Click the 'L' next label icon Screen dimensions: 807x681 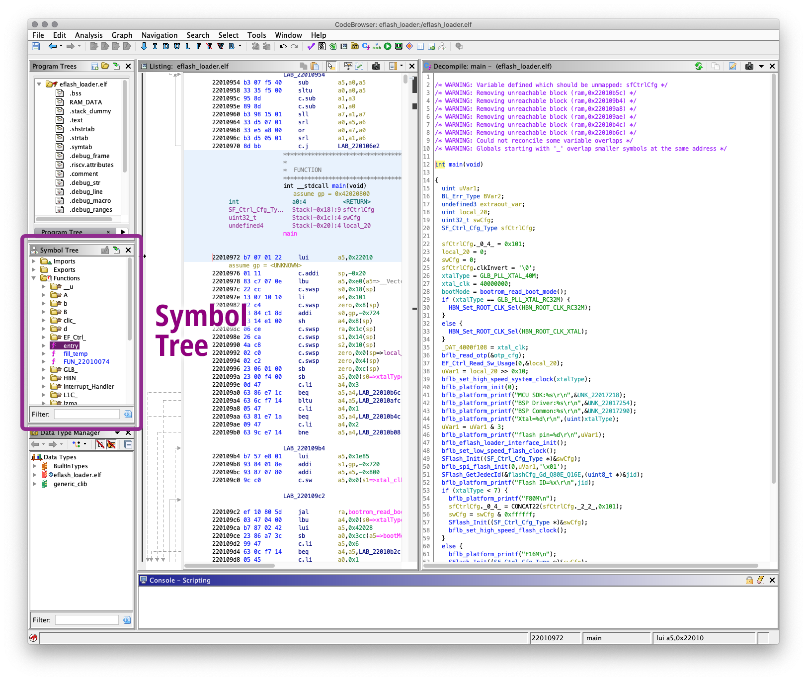(x=187, y=46)
